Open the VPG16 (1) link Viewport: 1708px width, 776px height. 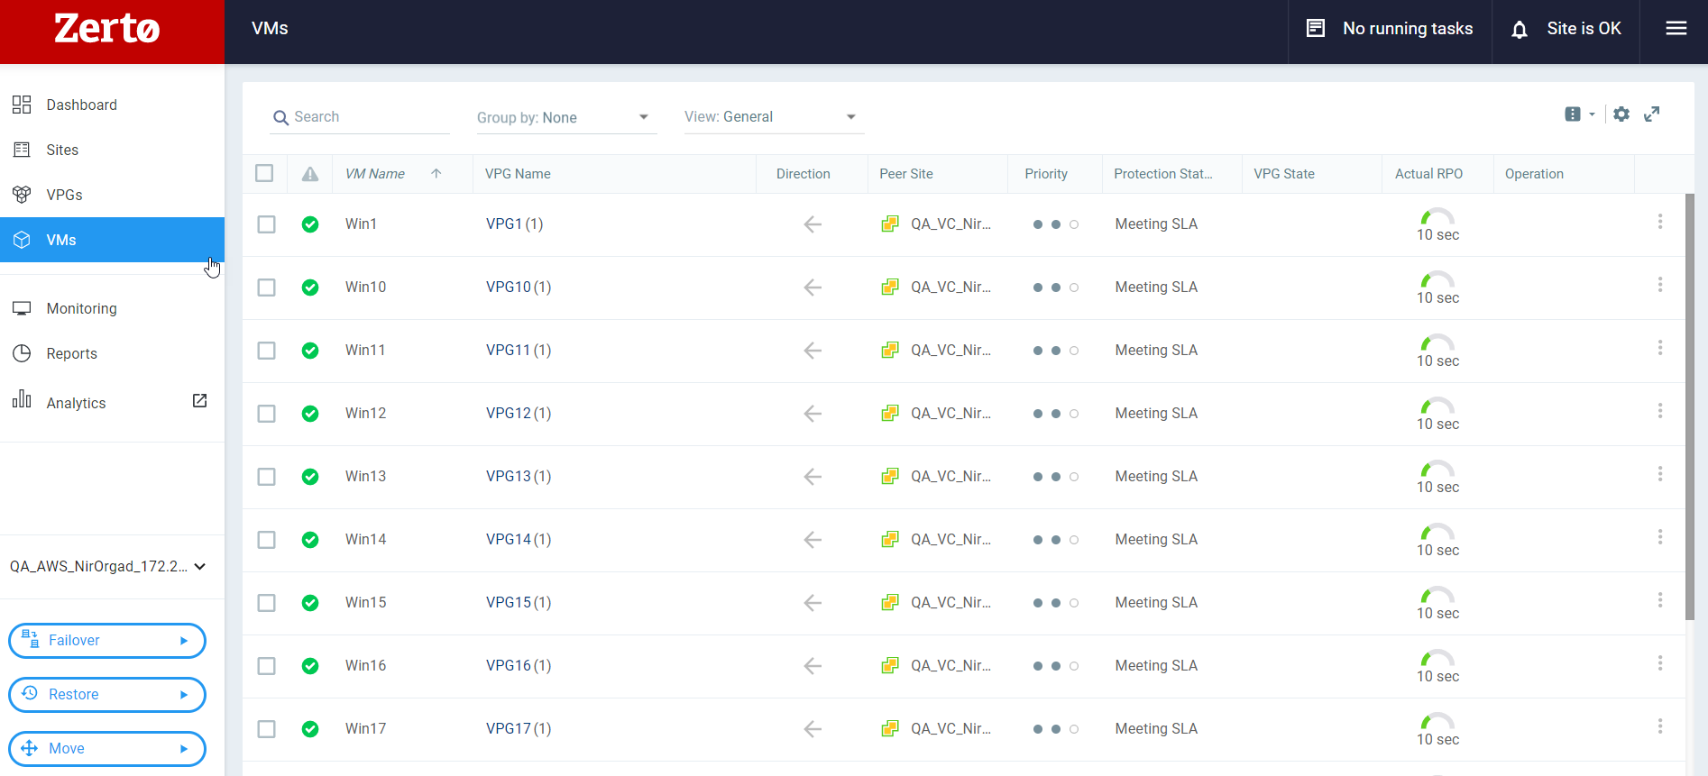tap(519, 666)
